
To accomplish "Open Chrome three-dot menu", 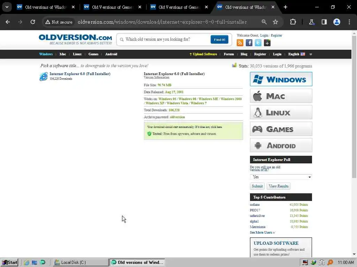I will click(349, 22).
